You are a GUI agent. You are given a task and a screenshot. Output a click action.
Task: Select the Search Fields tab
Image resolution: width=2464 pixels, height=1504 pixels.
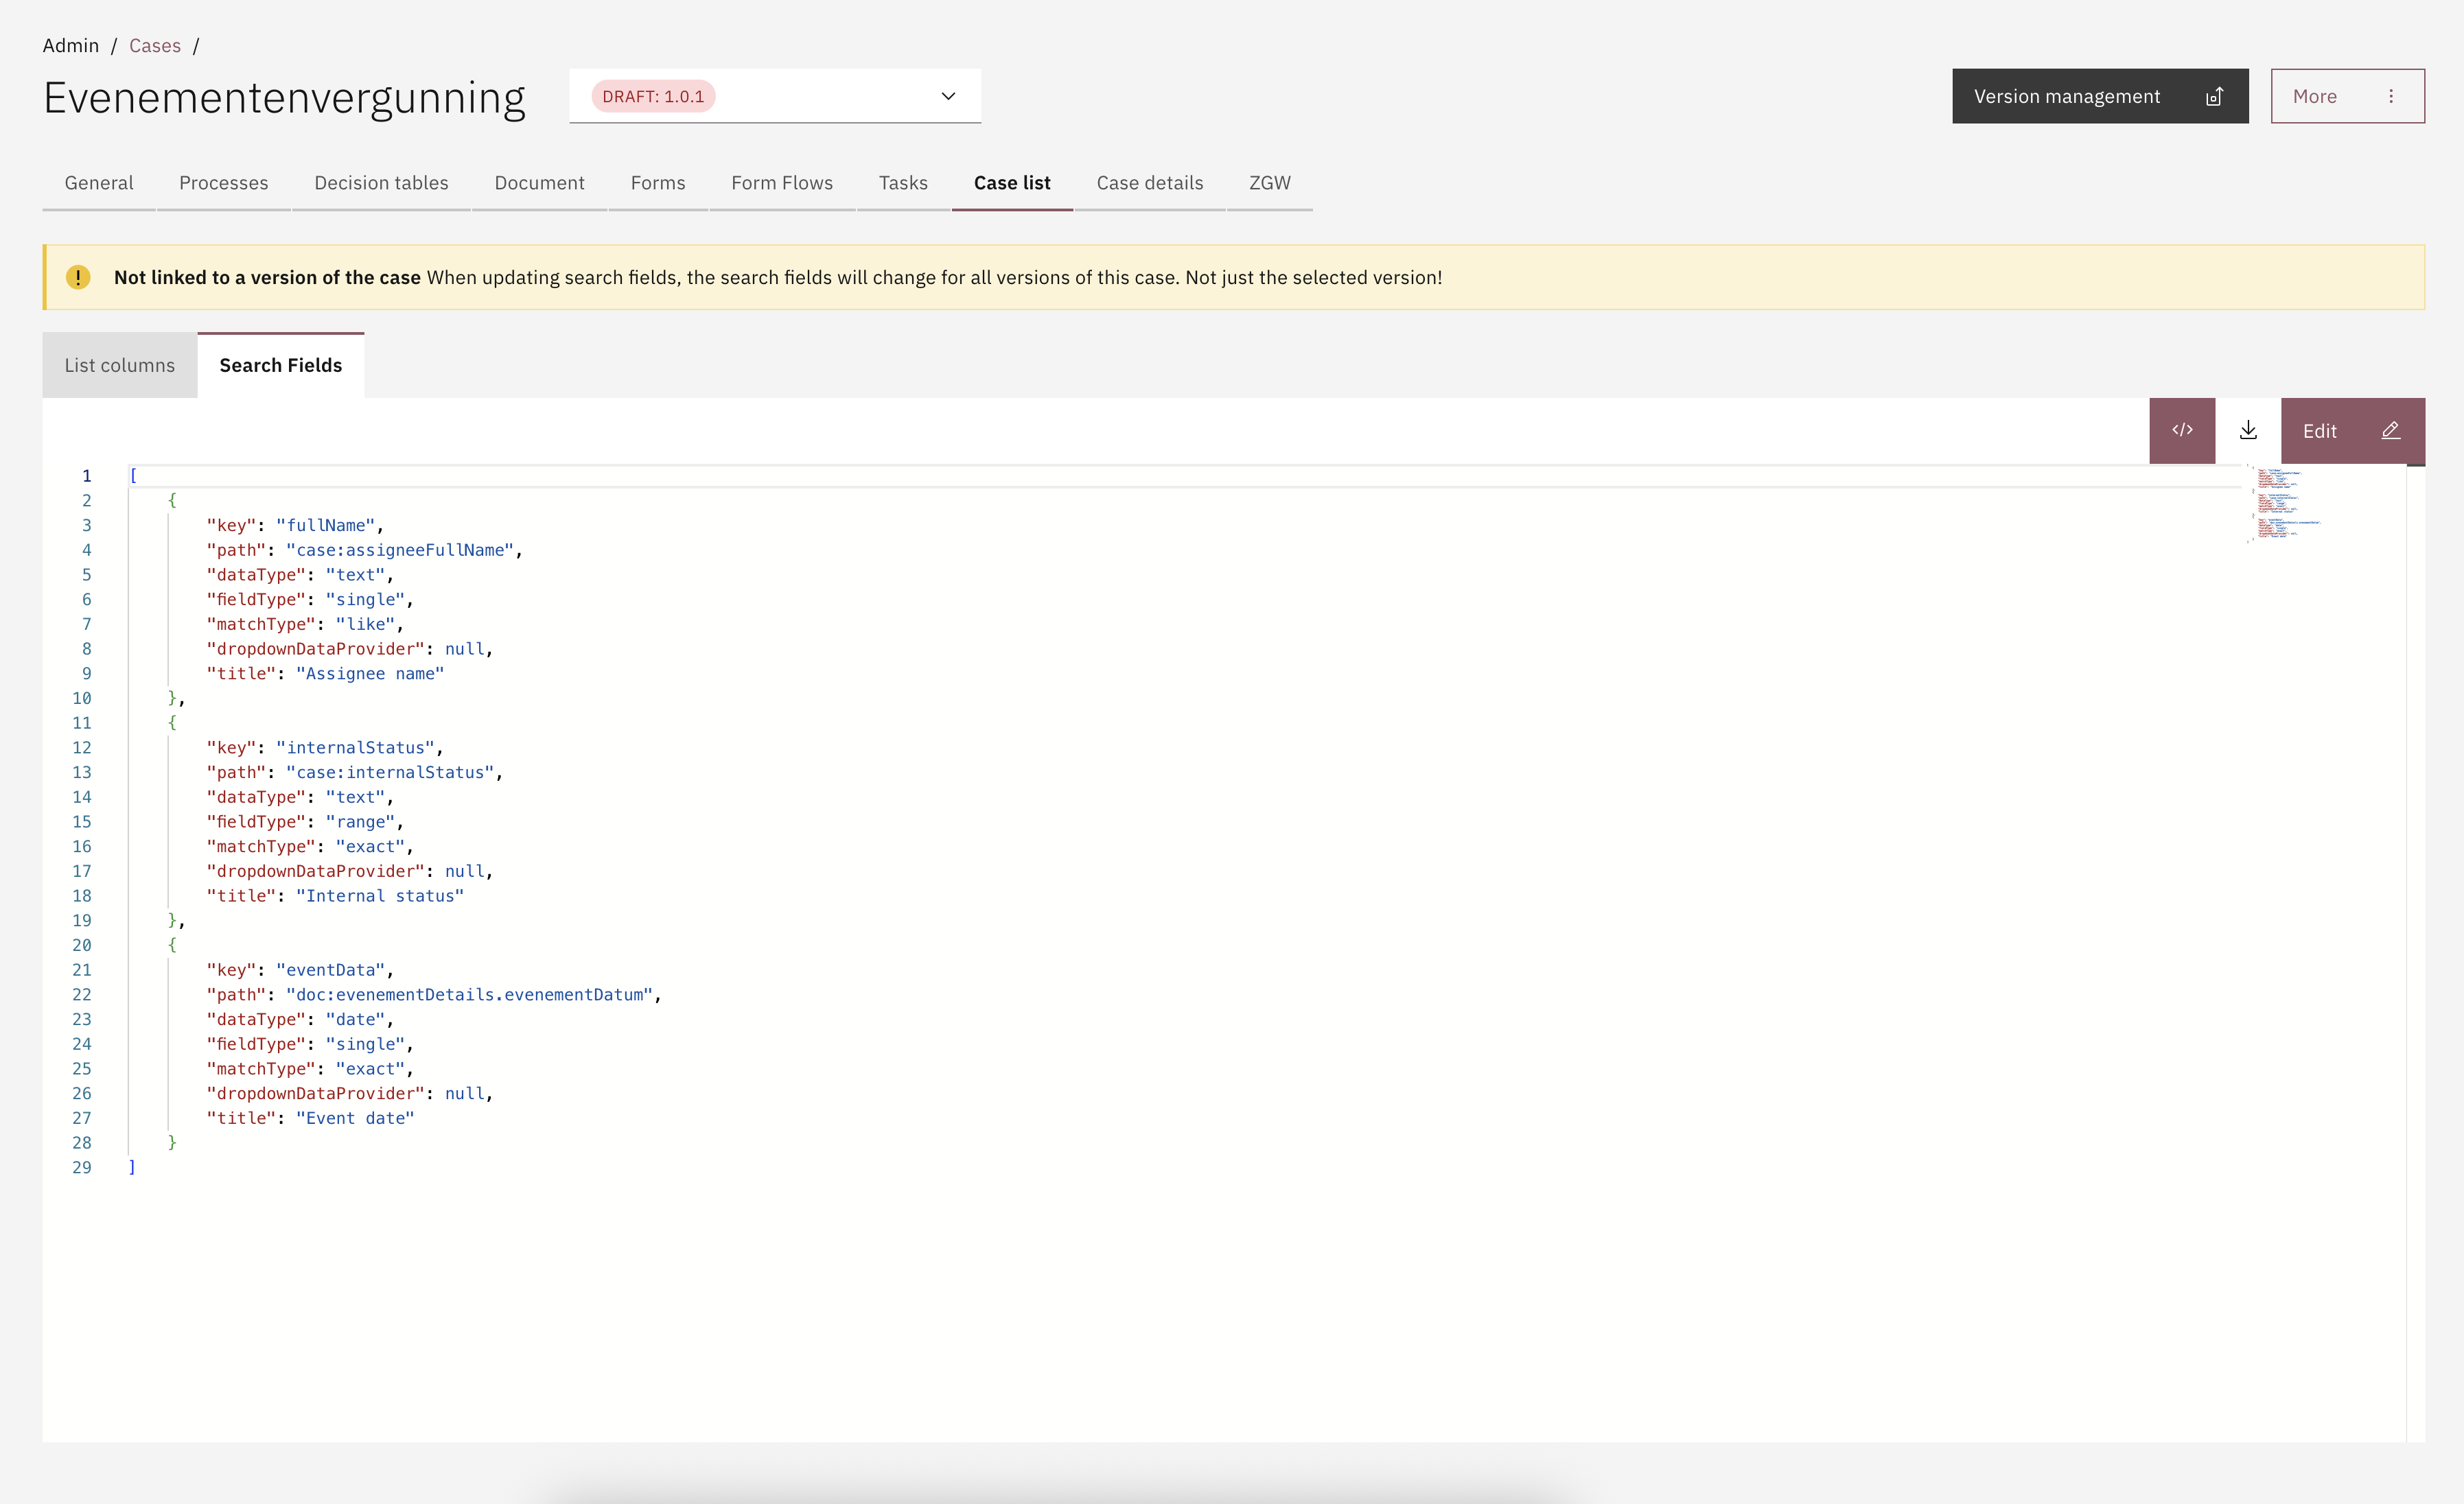point(280,365)
